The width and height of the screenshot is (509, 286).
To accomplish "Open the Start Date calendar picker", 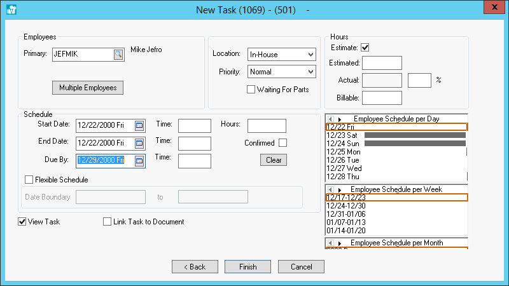I will pos(139,126).
